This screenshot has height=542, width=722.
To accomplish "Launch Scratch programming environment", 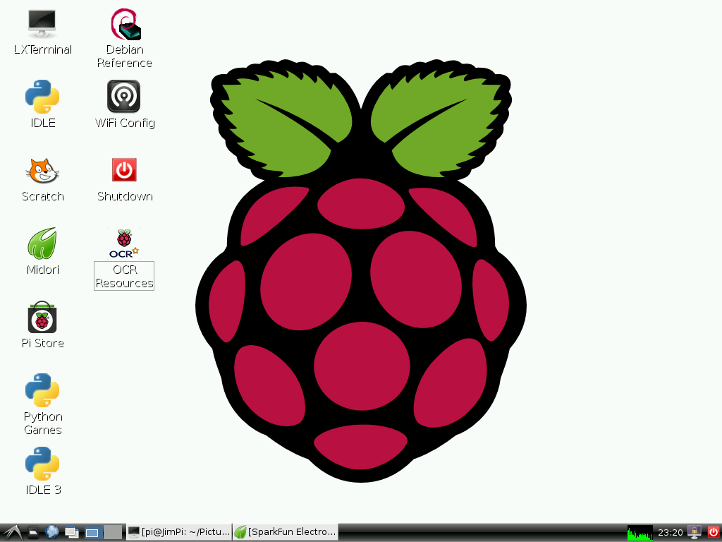I will pyautogui.click(x=42, y=172).
